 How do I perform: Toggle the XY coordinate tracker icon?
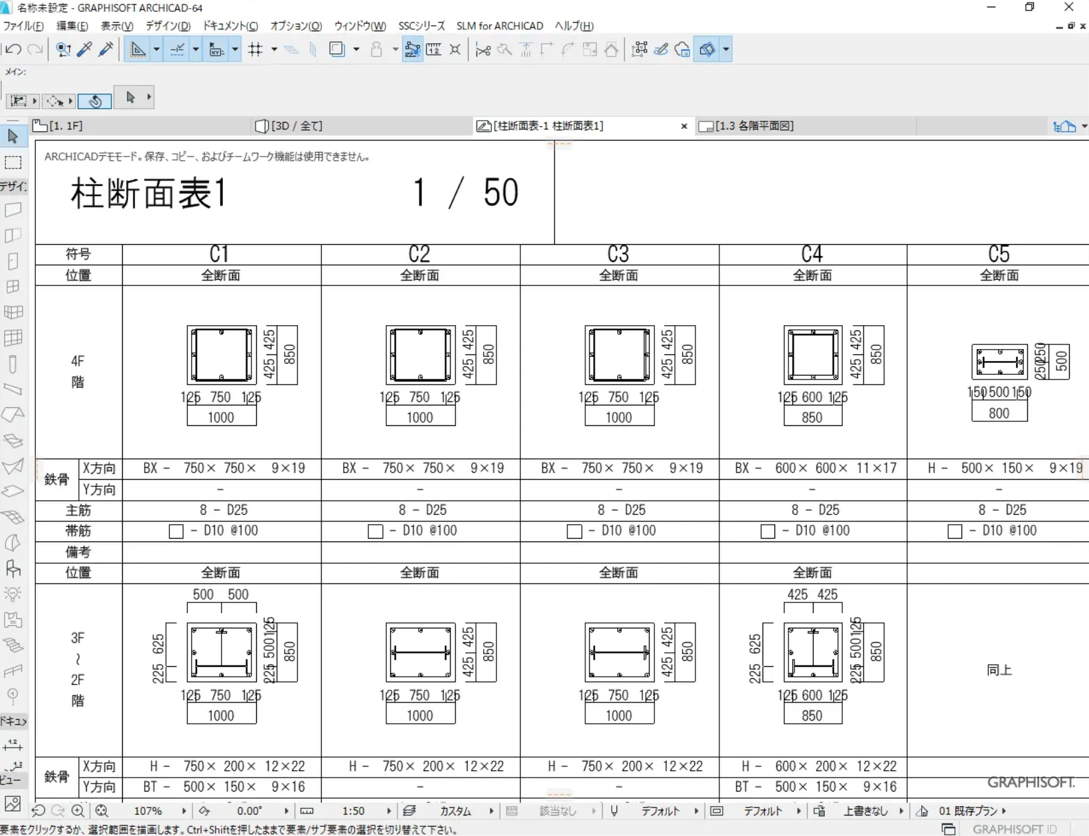click(216, 49)
